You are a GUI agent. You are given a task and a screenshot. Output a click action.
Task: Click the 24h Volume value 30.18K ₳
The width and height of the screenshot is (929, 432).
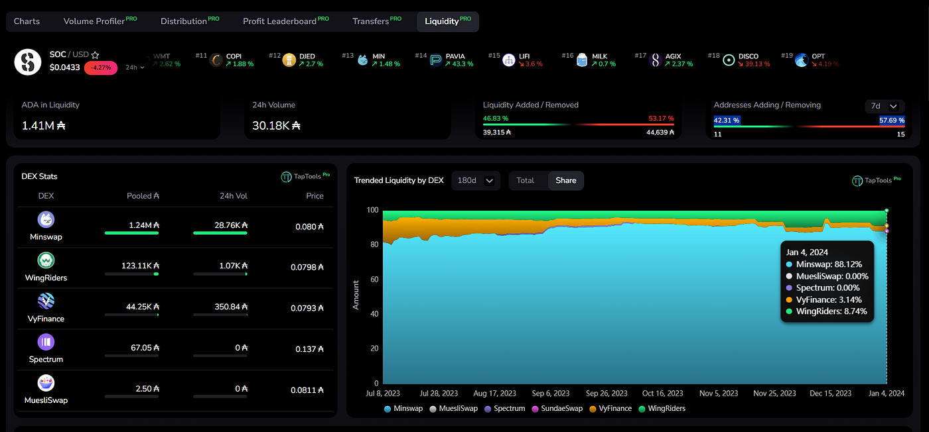pyautogui.click(x=276, y=125)
